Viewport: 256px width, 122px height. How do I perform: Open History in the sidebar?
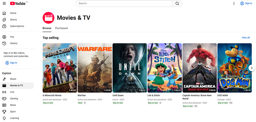(13, 43)
